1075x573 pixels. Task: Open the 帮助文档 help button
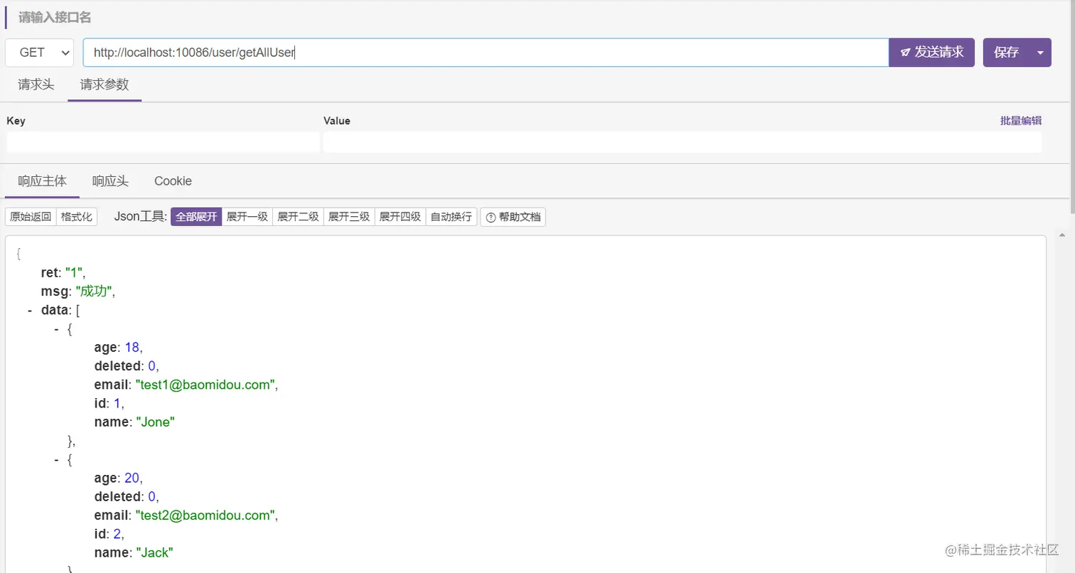(513, 217)
